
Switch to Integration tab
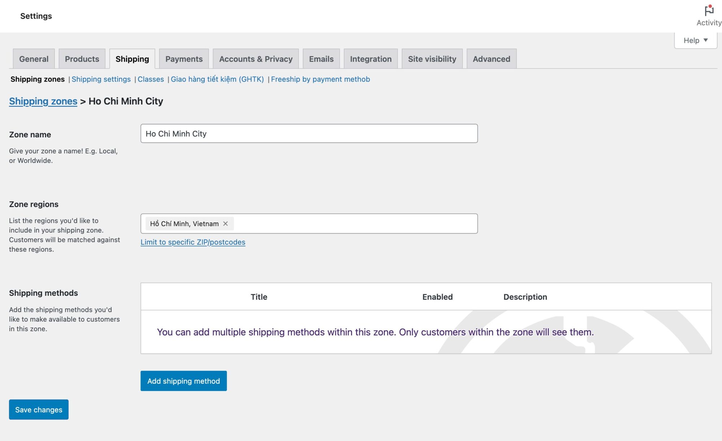370,59
